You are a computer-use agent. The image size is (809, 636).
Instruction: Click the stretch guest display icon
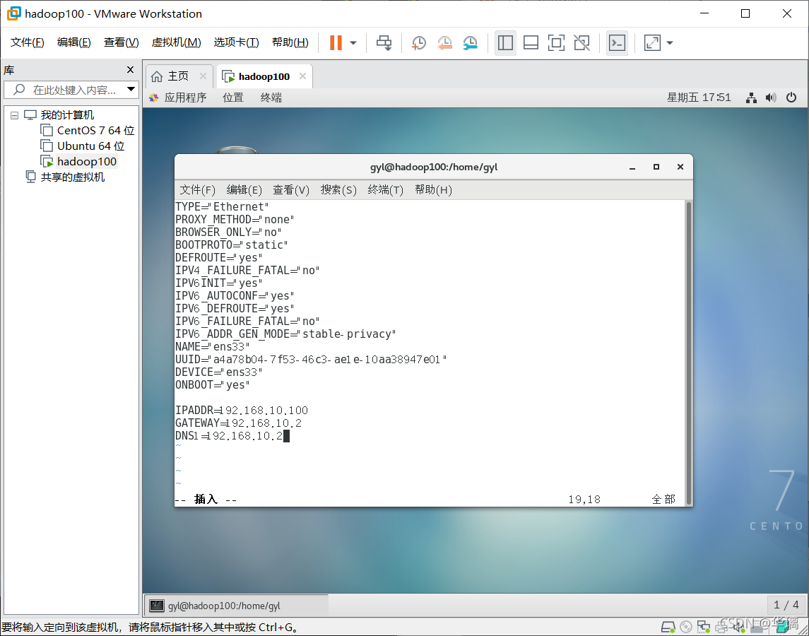pyautogui.click(x=653, y=42)
